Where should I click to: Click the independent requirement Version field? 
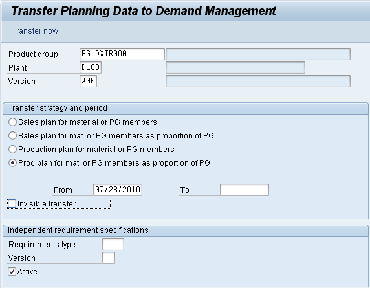pyautogui.click(x=109, y=258)
